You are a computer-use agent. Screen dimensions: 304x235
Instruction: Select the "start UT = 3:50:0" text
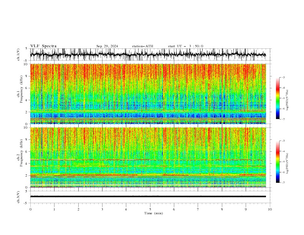[x=185, y=46]
